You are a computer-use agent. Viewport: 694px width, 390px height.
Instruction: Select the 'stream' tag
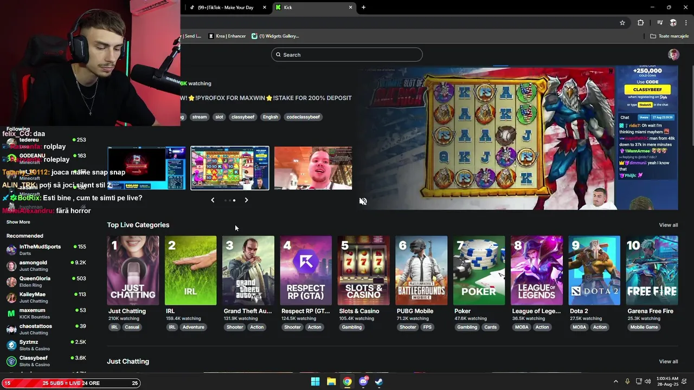coord(200,117)
